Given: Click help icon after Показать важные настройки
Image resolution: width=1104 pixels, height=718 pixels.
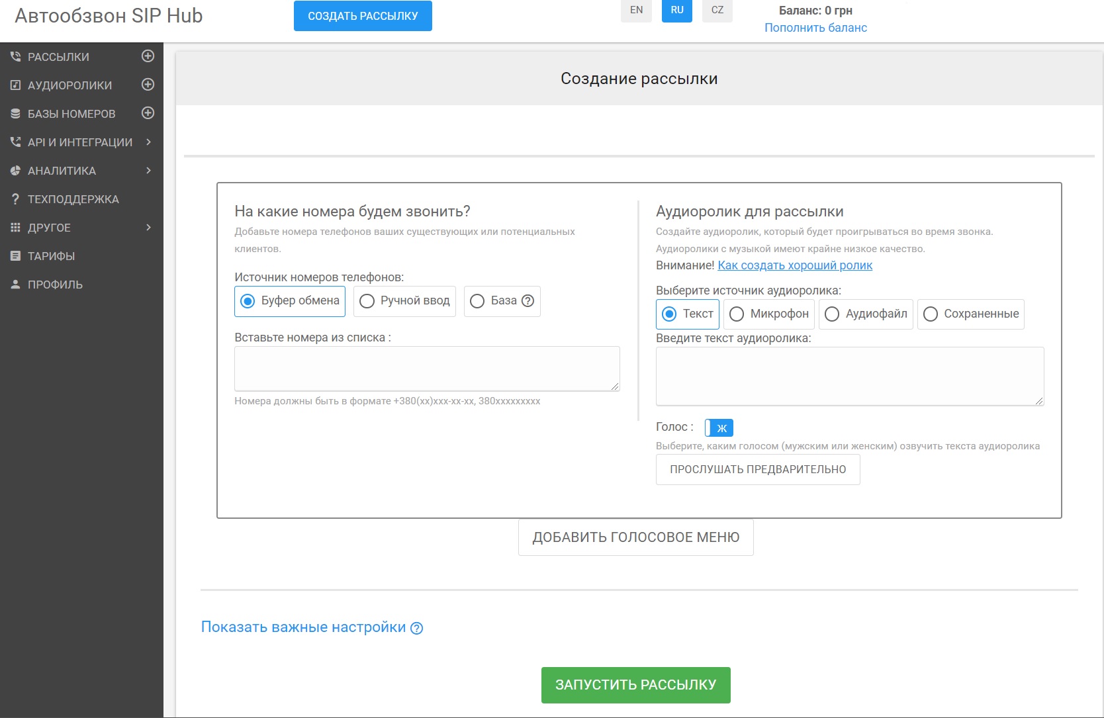Looking at the screenshot, I should coord(416,629).
